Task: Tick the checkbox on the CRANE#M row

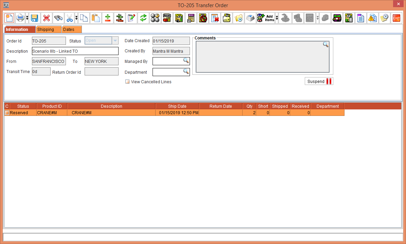Action: tap(7, 113)
